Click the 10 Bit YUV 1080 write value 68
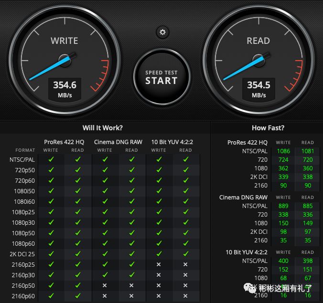 283,278
